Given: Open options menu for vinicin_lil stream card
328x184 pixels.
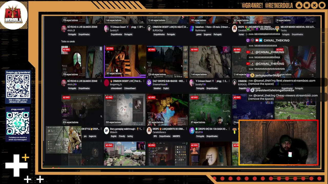Looking at the screenshot, I should [x=101, y=81].
